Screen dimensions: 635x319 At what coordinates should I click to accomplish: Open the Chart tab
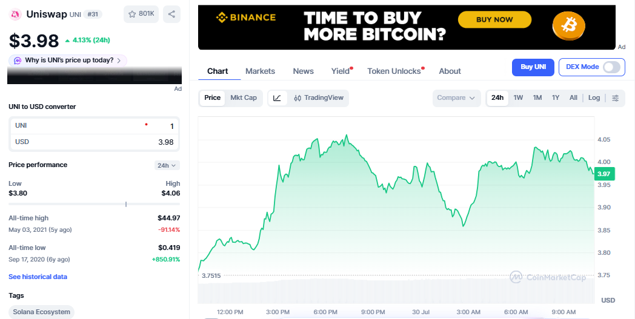pyautogui.click(x=218, y=71)
